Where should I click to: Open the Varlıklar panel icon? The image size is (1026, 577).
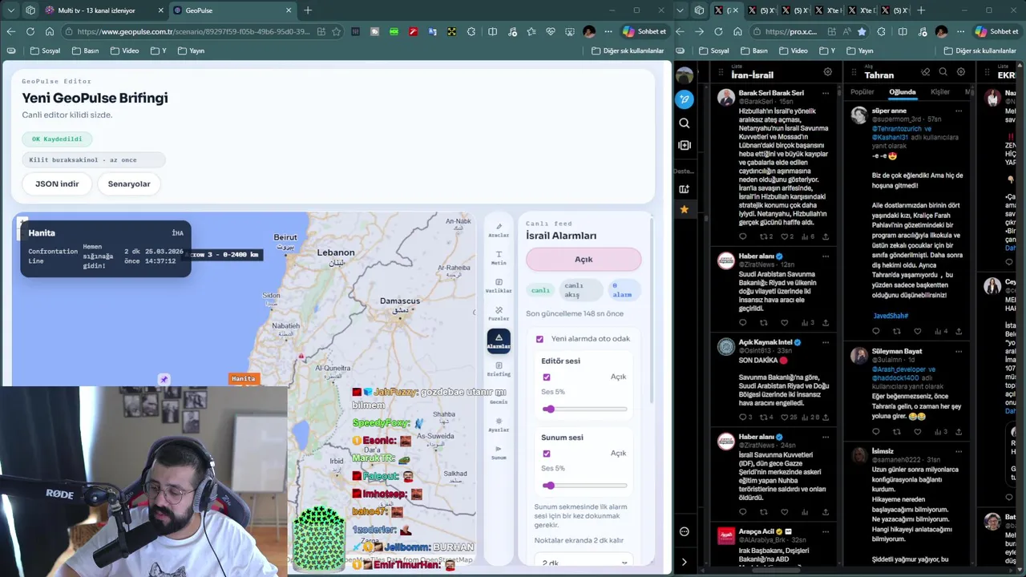(499, 286)
